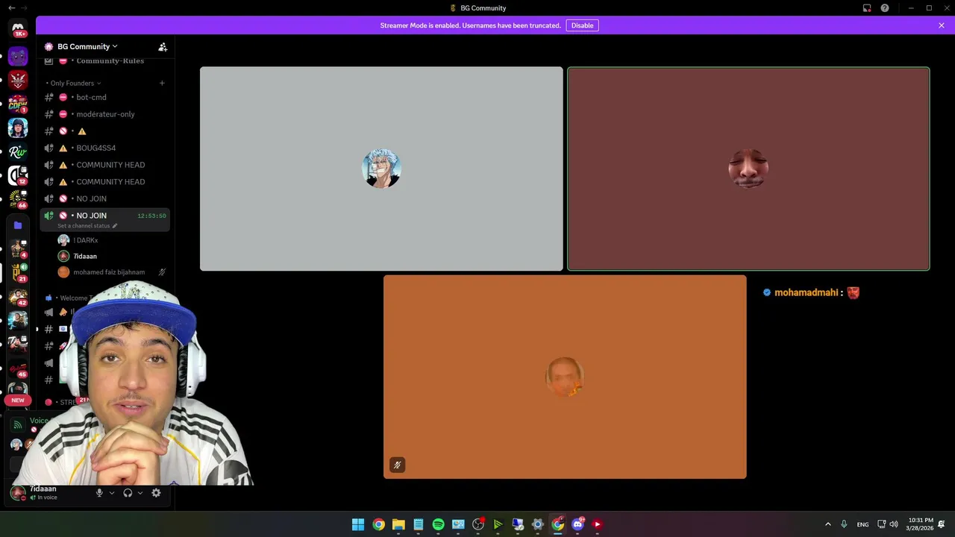
Task: Open the inbox icon in title bar
Action: pyautogui.click(x=867, y=8)
